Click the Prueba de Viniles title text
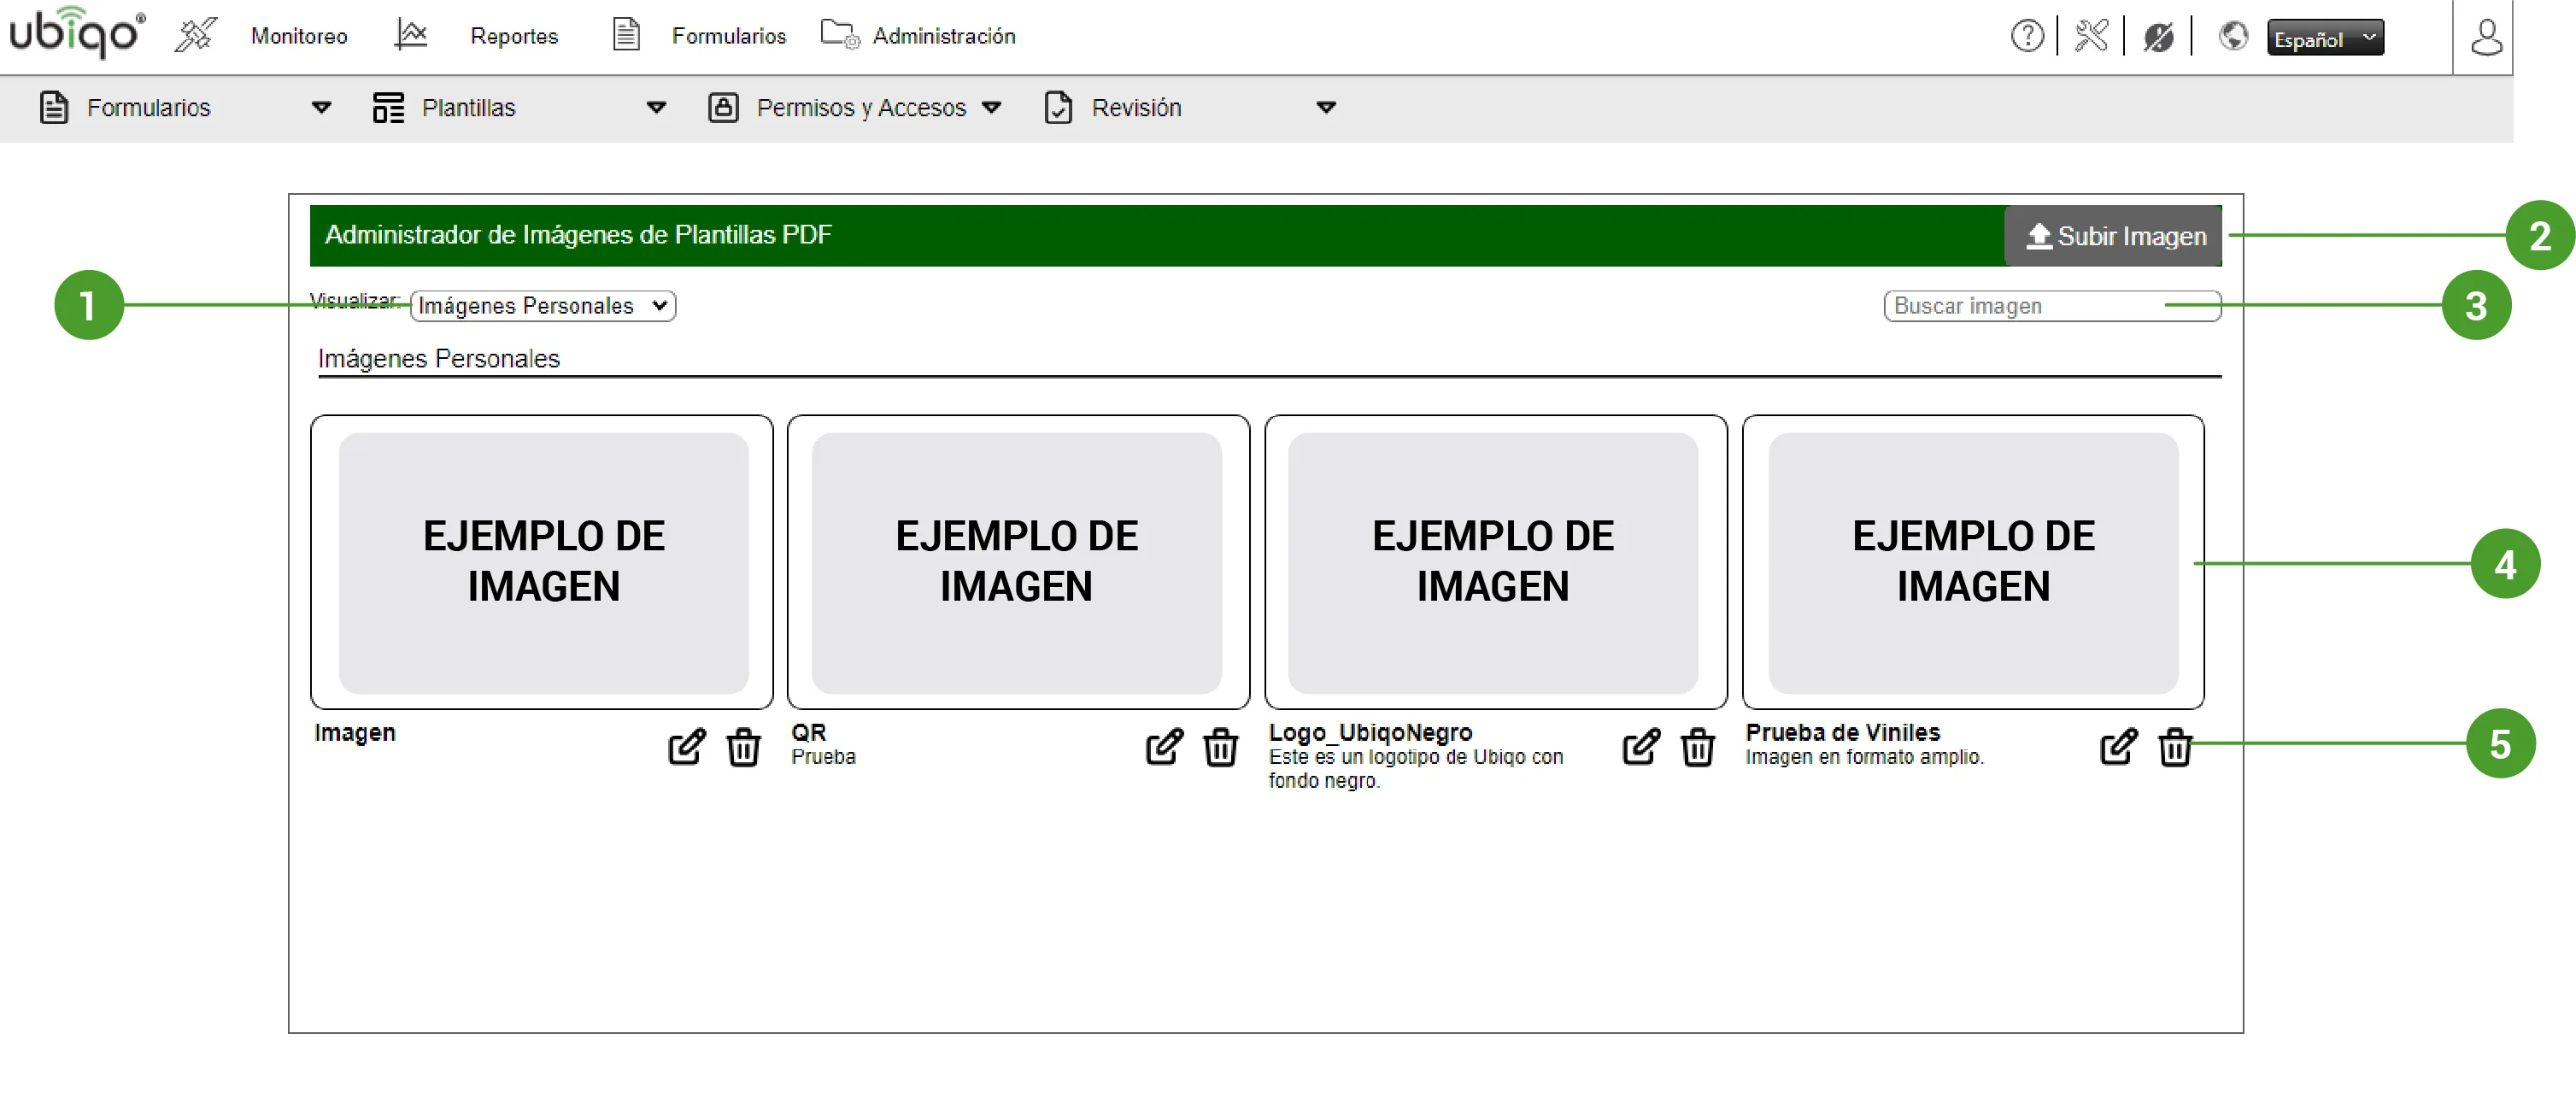Screen dimensions: 2576x1098 1842,732
